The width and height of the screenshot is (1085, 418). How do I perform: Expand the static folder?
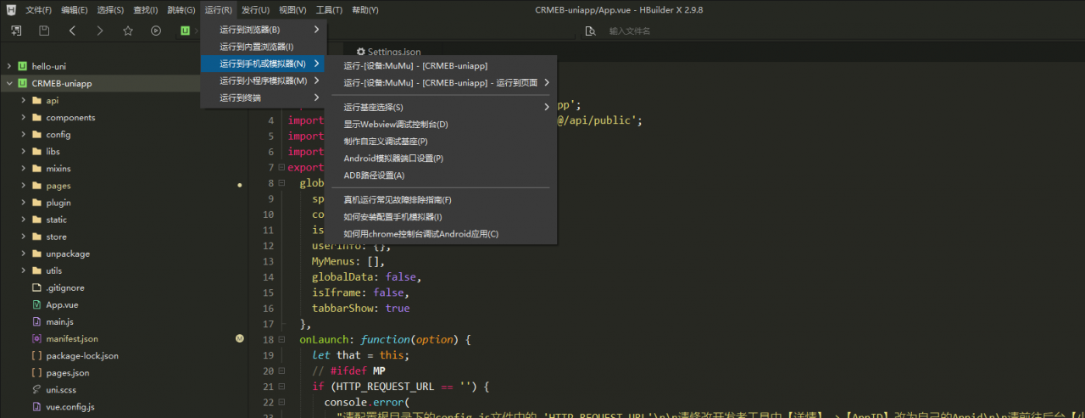click(x=23, y=220)
